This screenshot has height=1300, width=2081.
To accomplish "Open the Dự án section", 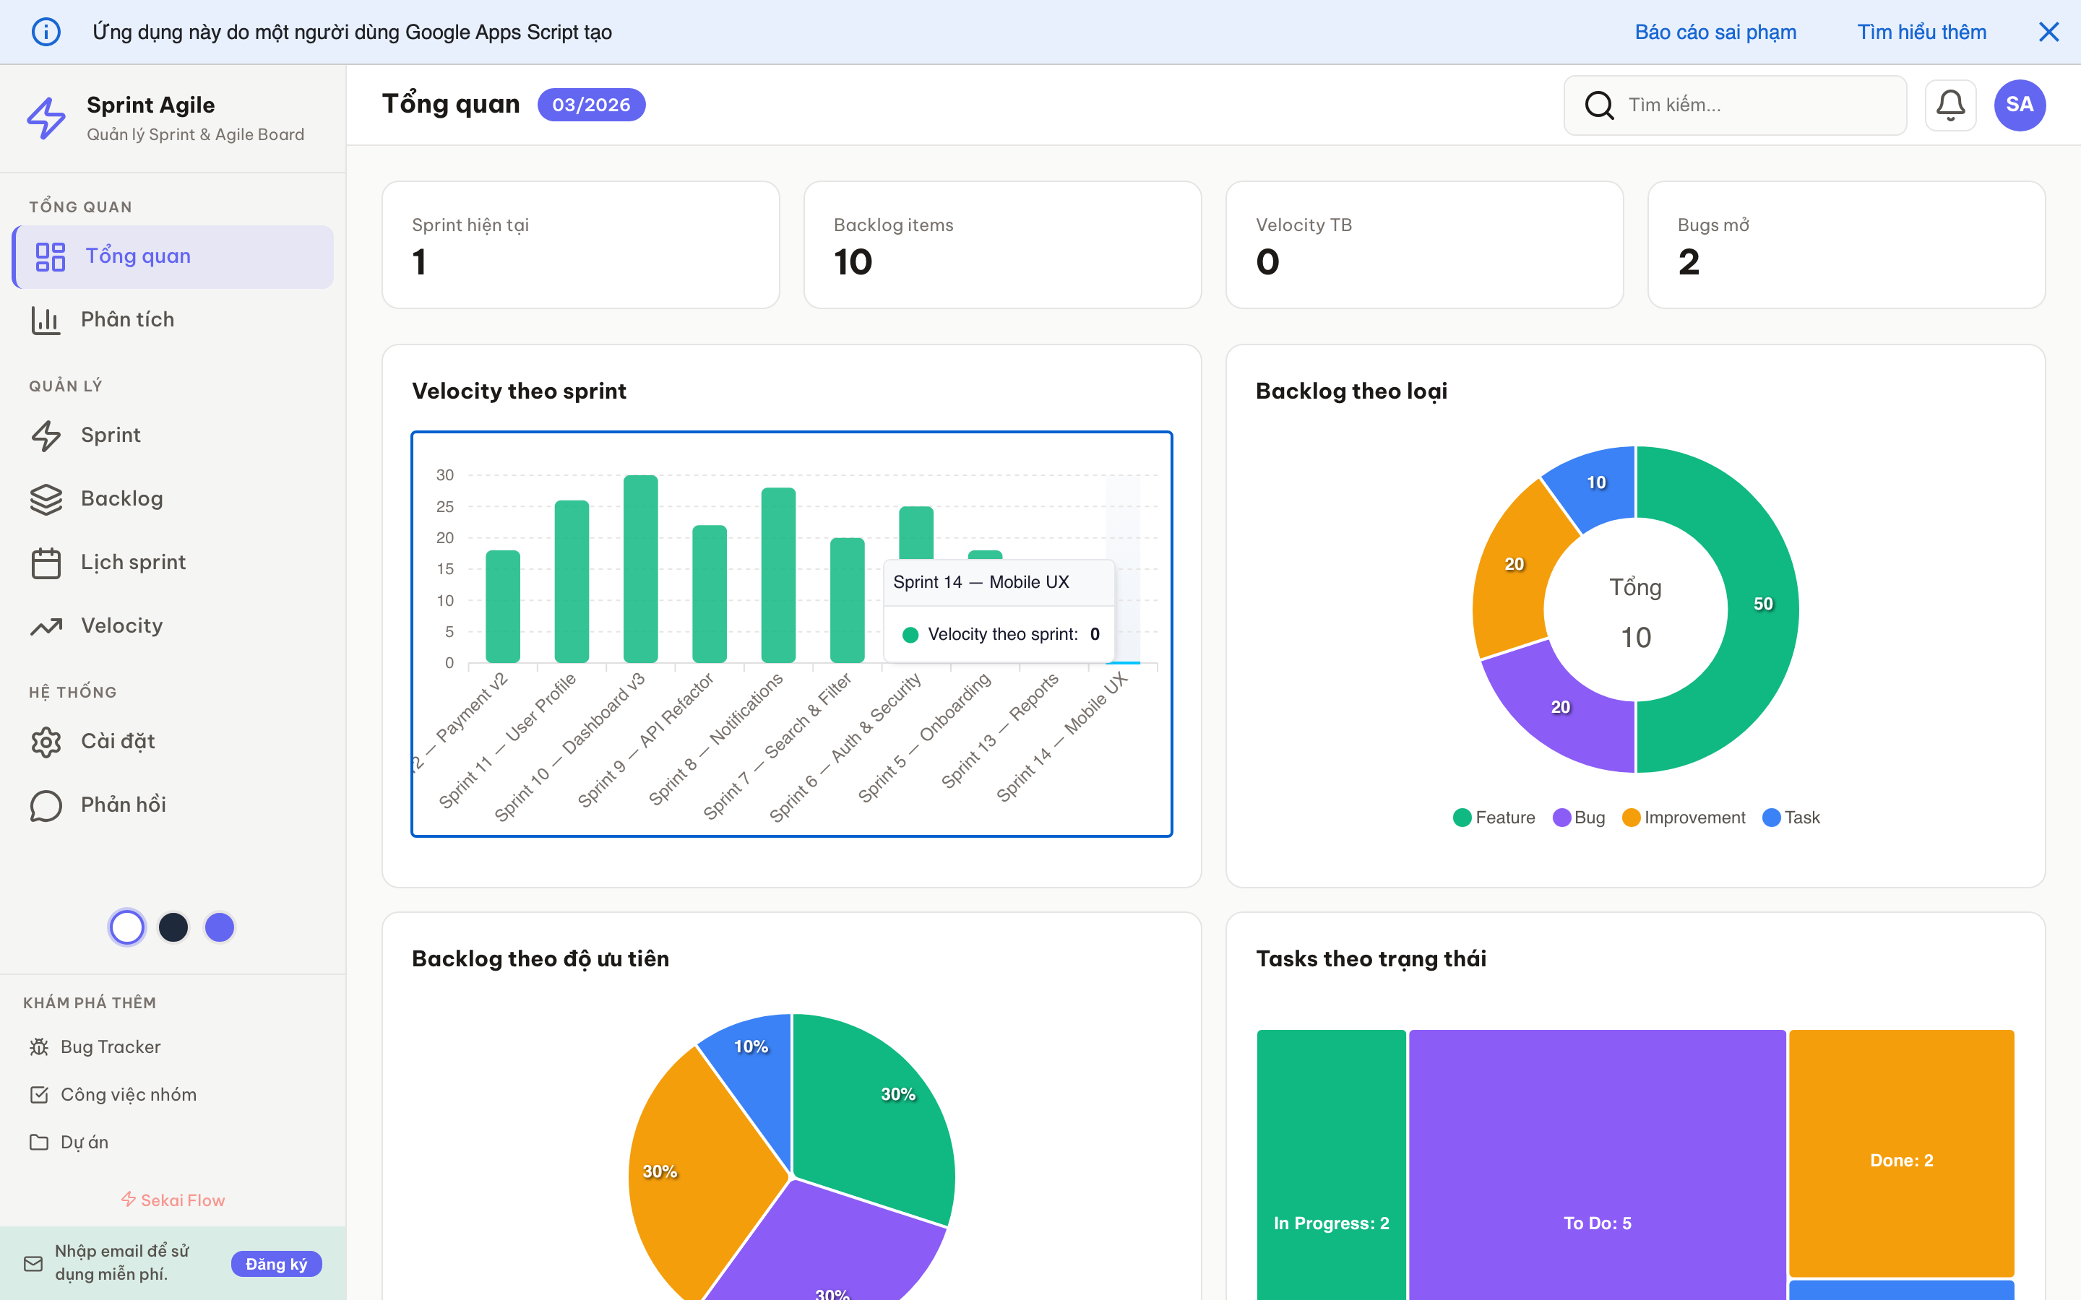I will (40, 1142).
